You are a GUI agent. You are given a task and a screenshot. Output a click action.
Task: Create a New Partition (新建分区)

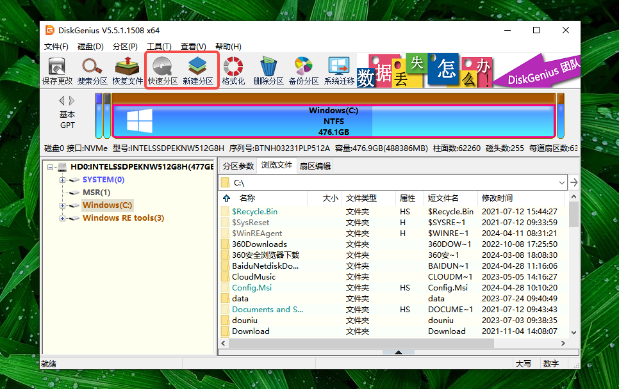[x=198, y=71]
